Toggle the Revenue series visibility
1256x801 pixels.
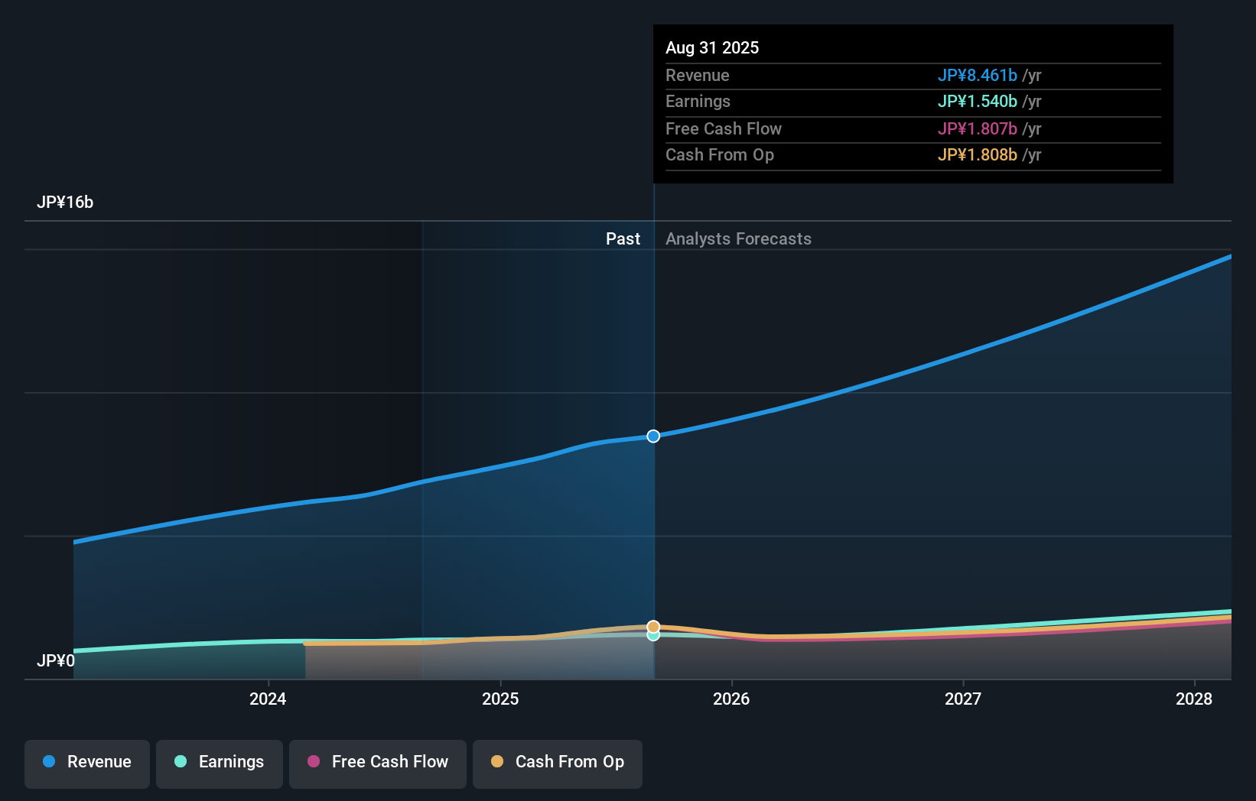coord(86,762)
